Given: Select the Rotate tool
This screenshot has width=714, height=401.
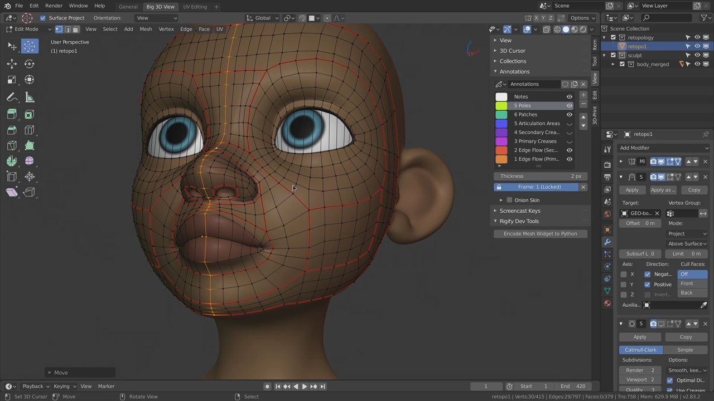Looking at the screenshot, I should tap(30, 64).
